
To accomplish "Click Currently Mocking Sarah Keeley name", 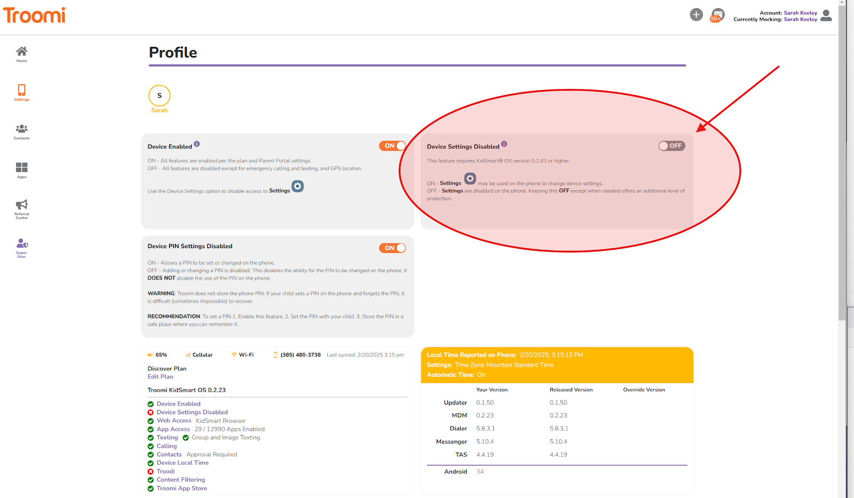I will (800, 19).
